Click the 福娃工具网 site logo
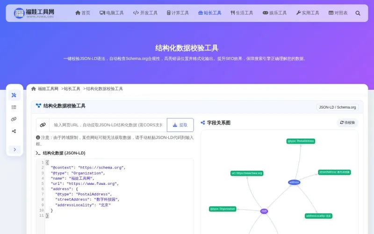374x234 pixels. [34, 13]
